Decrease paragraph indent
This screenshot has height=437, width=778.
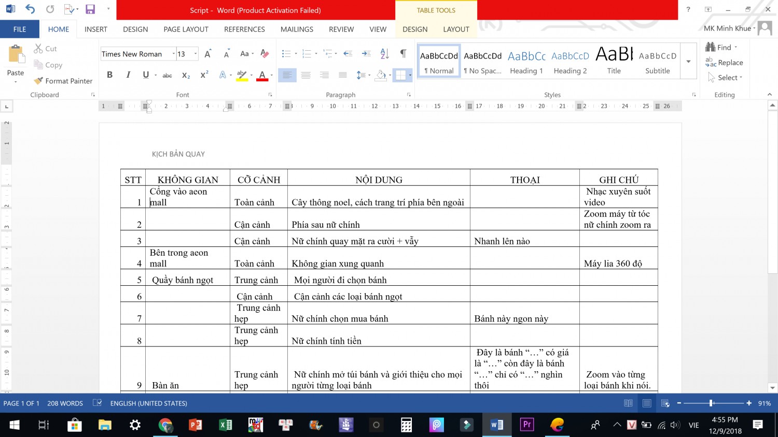click(x=348, y=54)
